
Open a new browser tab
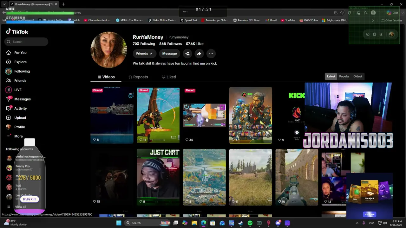pos(63,4)
